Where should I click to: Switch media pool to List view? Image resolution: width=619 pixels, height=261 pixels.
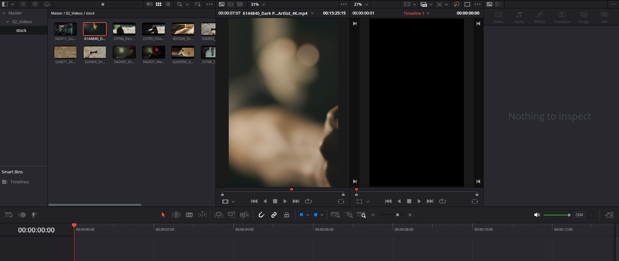click(x=168, y=4)
